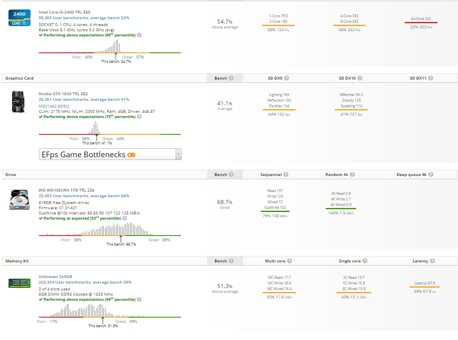Click the 188% 1.5 MB/s random result
Screen dimensions: 458x340
[341, 213]
